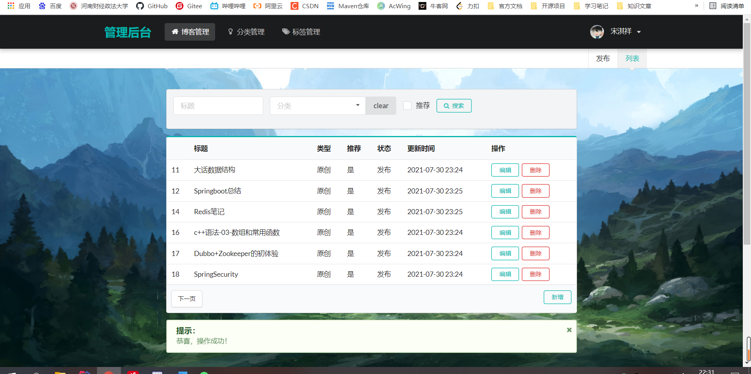The width and height of the screenshot is (751, 374).
Task: Click the 标题 title search field
Action: (218, 106)
